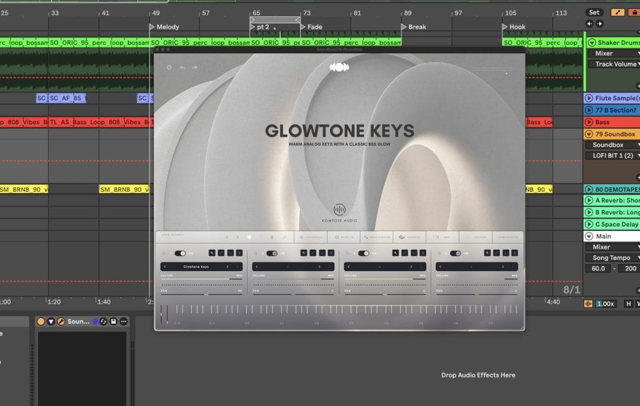Click layer 1 mute button
Screen dimensions: 640x406
(x=212, y=253)
